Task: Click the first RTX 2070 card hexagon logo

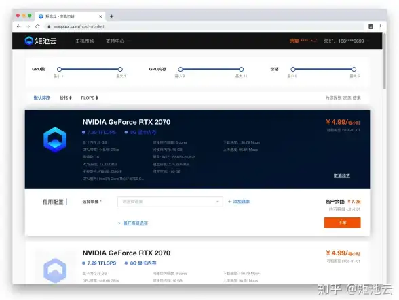Action: (55, 140)
